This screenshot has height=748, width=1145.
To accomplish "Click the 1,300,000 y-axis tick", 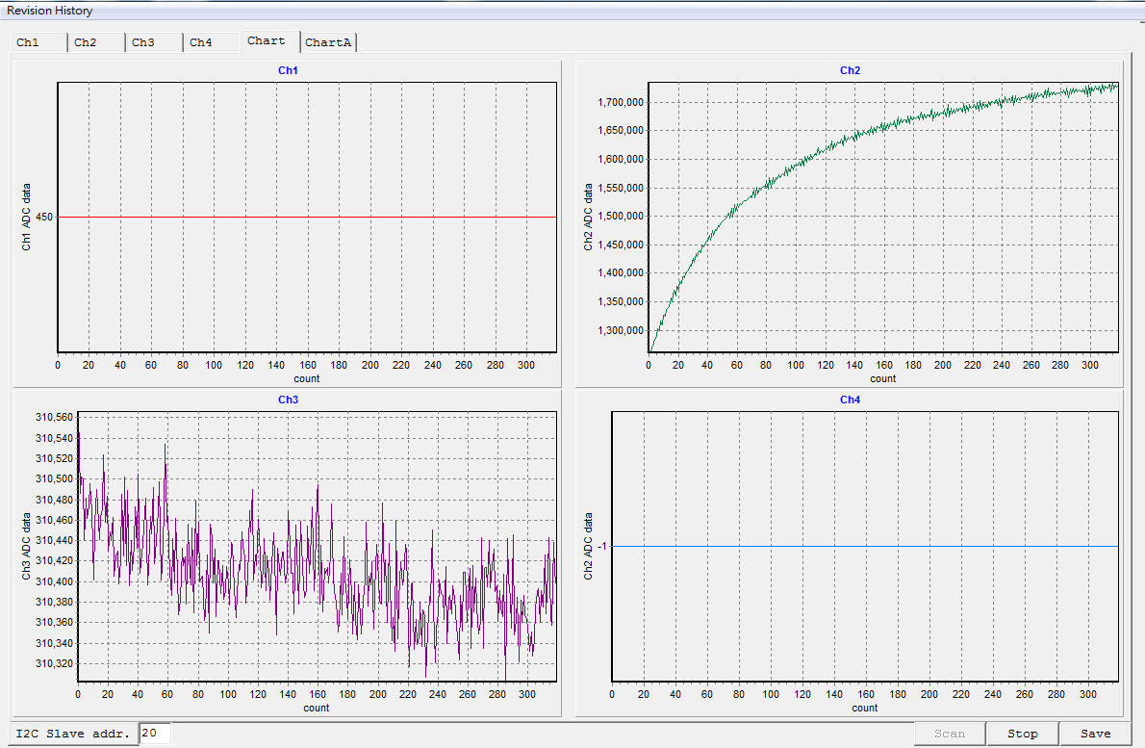I will [621, 330].
